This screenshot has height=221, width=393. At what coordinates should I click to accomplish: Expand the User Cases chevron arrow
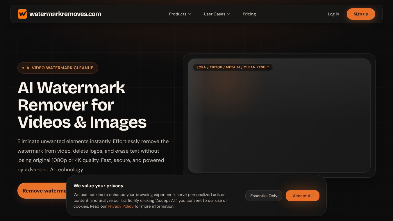229,14
